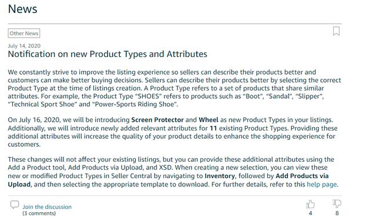Click the July 14, 2020 date
Image resolution: width=376 pixels, height=224 pixels.
pyautogui.click(x=24, y=46)
